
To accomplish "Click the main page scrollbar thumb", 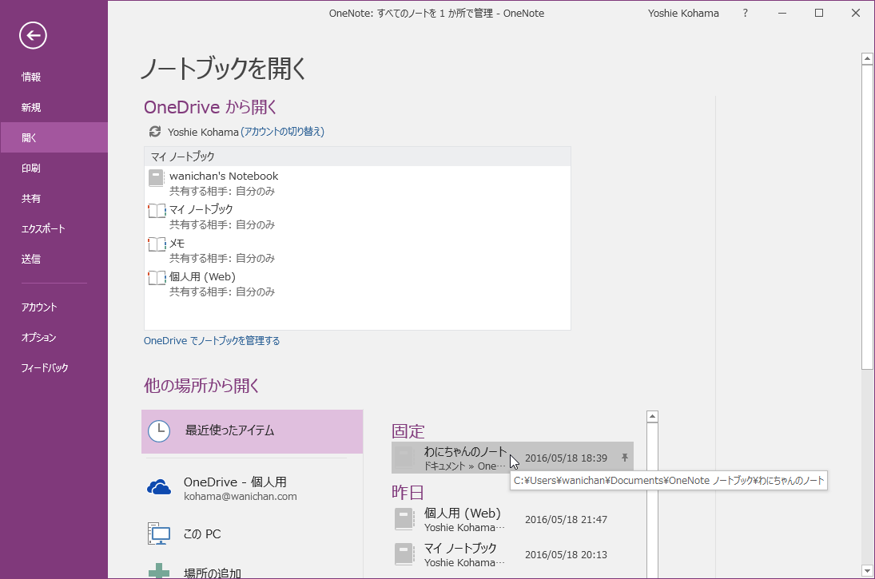I will click(867, 217).
